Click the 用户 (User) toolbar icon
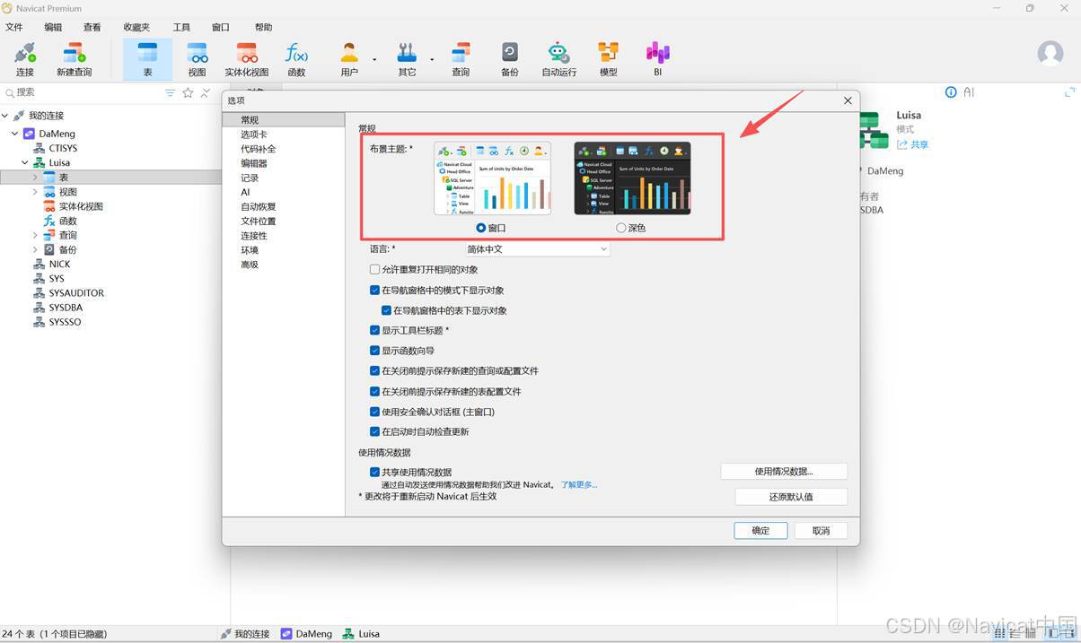Screen dimensions: 1081x643 [349, 59]
